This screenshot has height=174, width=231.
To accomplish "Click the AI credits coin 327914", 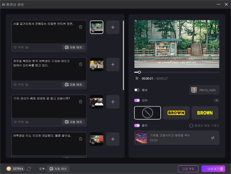I will [x=15, y=169].
